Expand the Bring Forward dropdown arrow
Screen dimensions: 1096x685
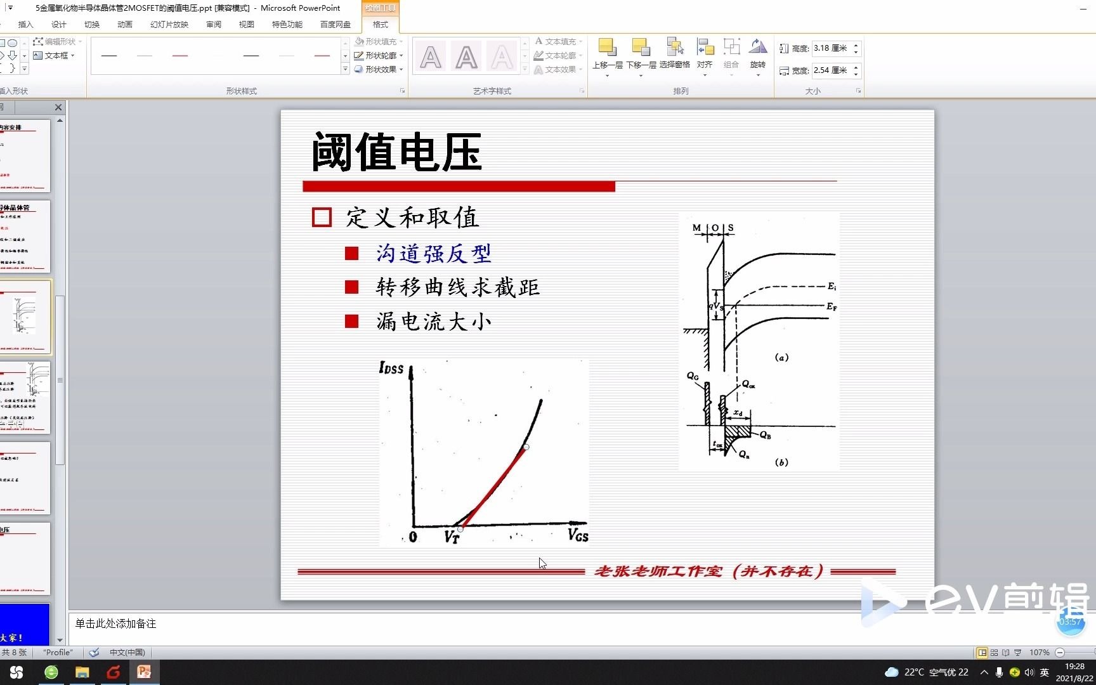click(x=607, y=75)
